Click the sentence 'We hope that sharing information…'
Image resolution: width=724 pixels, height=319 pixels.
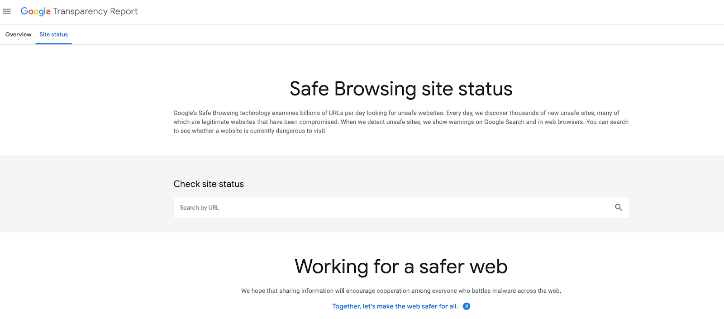coord(401,291)
